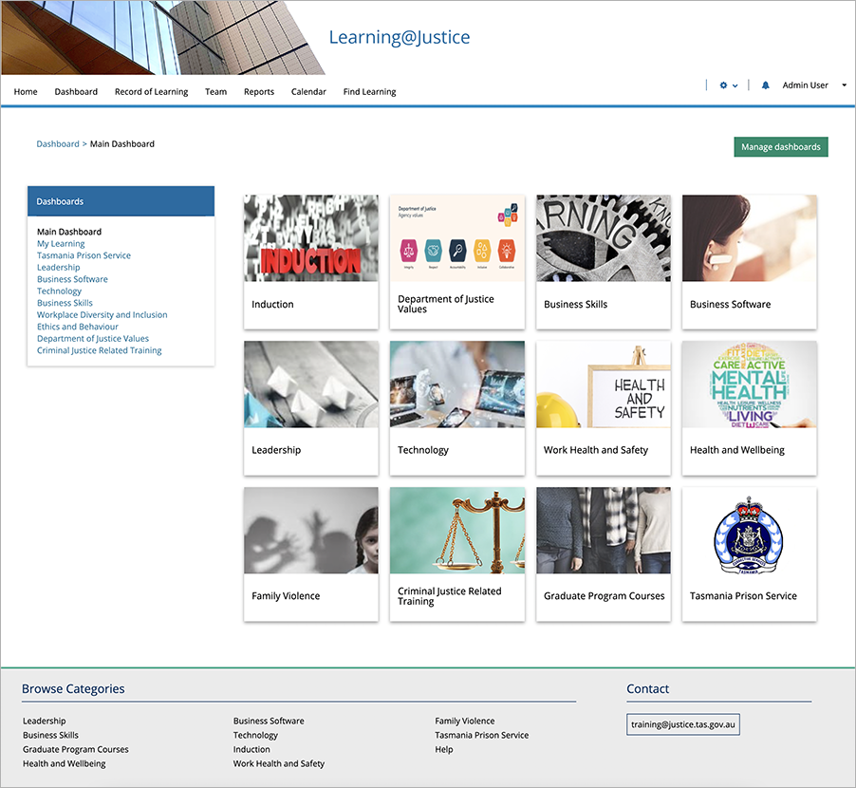The image size is (856, 788).
Task: Select My Learning in Dashboards sidebar
Action: click(61, 244)
